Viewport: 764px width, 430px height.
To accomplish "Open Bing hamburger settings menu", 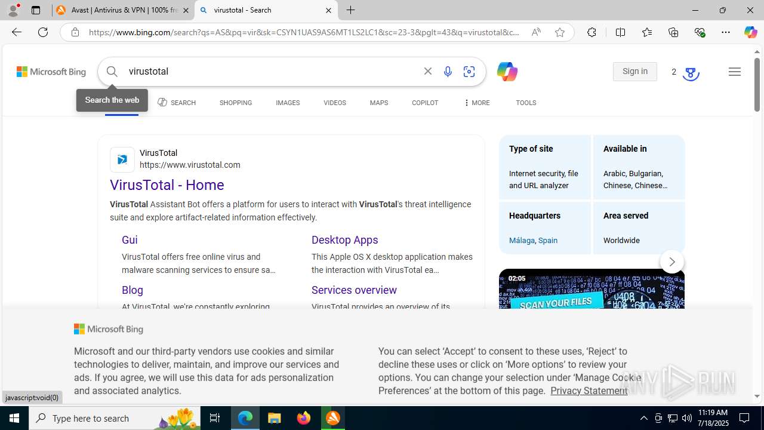I will [735, 72].
